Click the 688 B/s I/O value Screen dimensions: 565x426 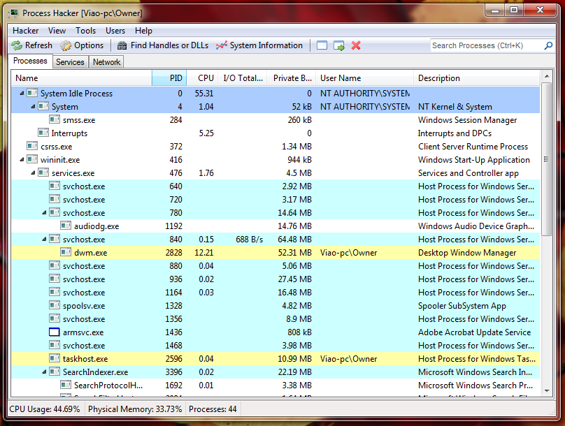tap(250, 240)
